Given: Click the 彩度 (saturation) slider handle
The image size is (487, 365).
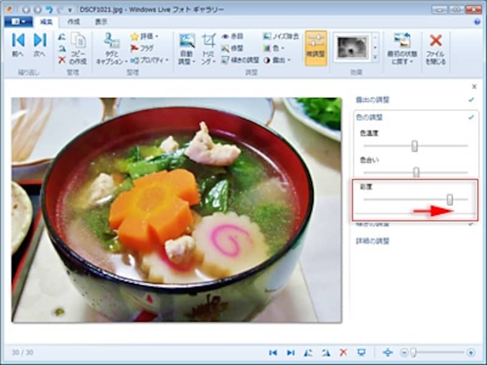Looking at the screenshot, I should pyautogui.click(x=450, y=200).
